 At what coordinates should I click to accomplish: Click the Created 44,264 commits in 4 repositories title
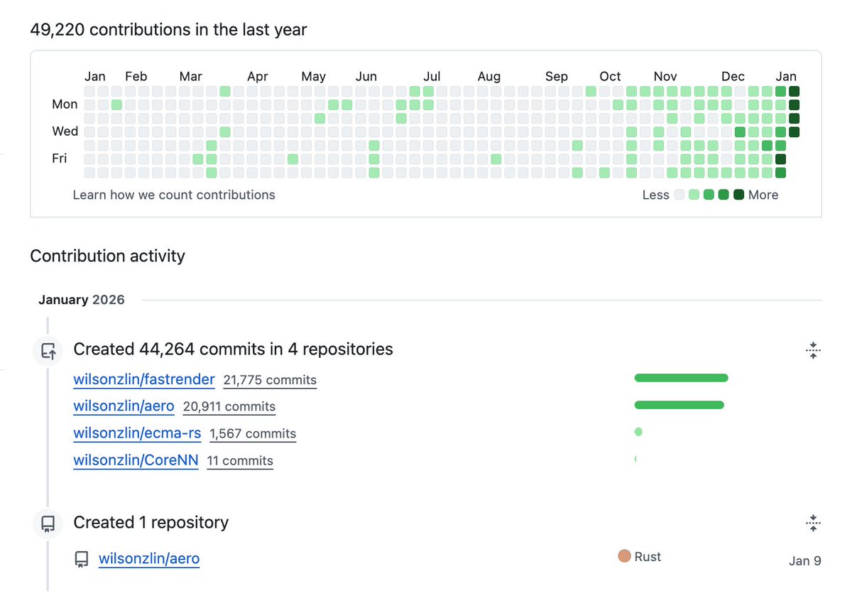(x=233, y=349)
